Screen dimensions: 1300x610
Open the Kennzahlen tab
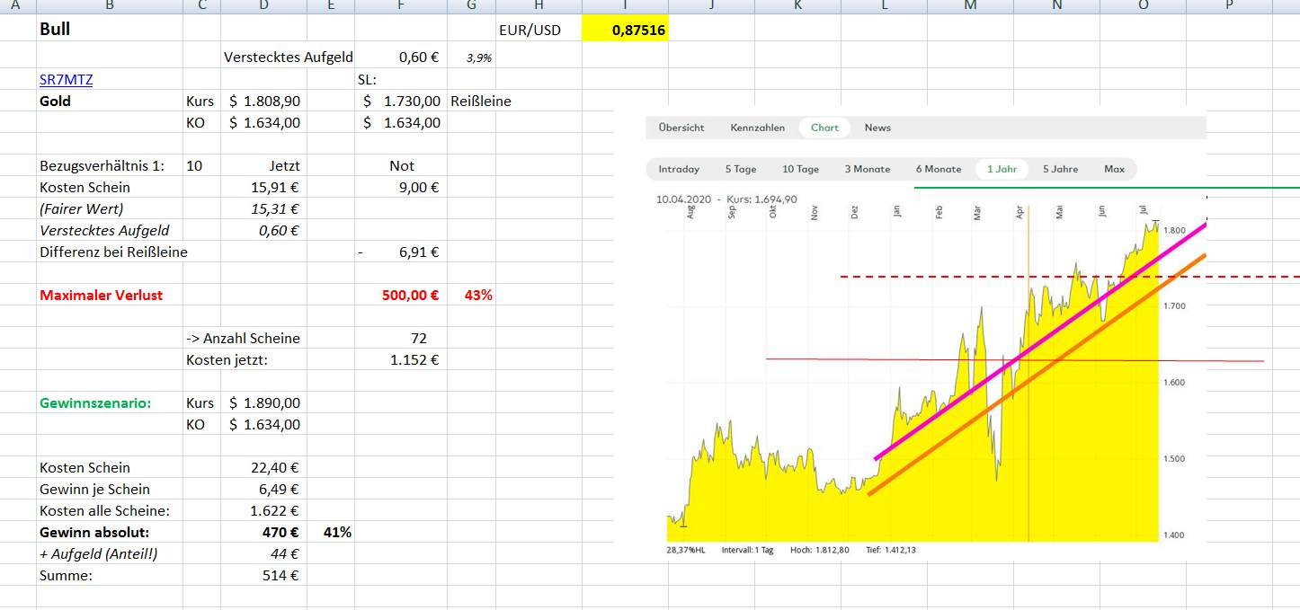click(757, 128)
